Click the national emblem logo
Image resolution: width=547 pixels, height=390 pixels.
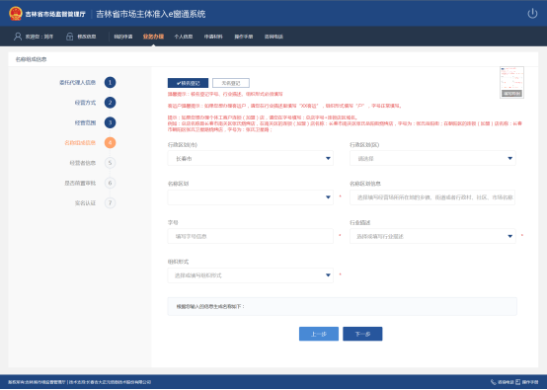(x=16, y=14)
